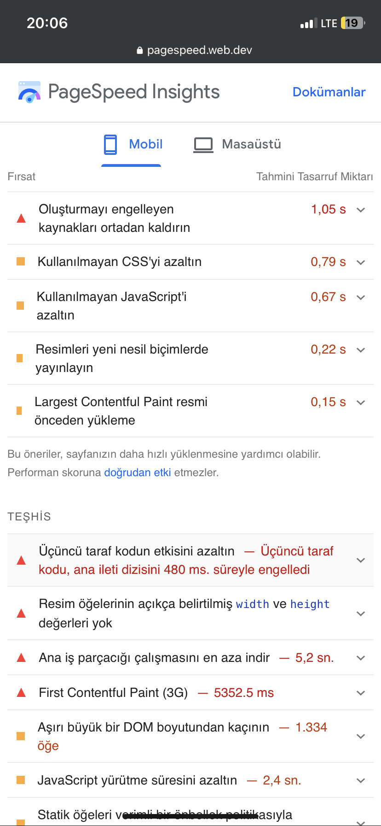381x826 pixels.
Task: Click red triangle beside Oluşturmayı engelleyen kaynakları
Action: click(21, 218)
